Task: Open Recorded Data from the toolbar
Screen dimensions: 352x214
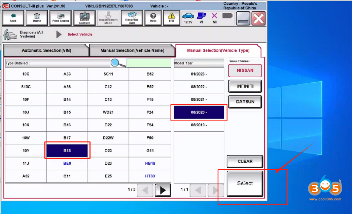Action: pos(132,18)
